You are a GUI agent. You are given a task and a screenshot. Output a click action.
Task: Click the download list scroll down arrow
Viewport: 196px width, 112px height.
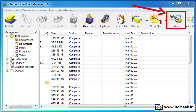tap(190, 102)
